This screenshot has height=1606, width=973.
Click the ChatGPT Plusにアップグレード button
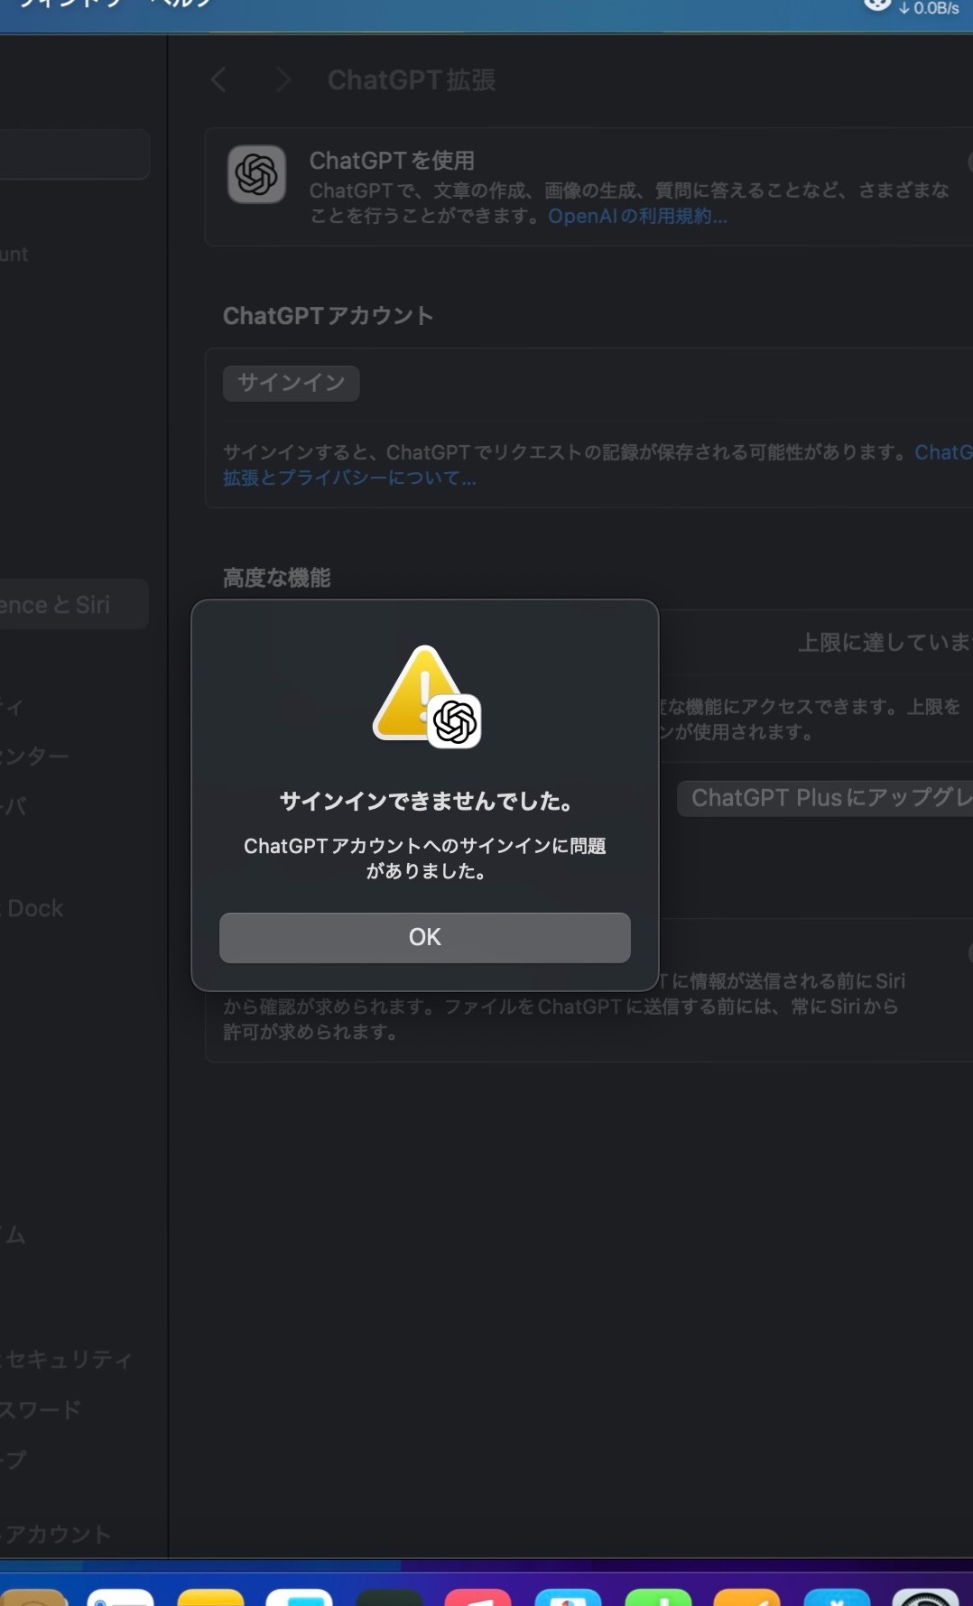pos(826,798)
